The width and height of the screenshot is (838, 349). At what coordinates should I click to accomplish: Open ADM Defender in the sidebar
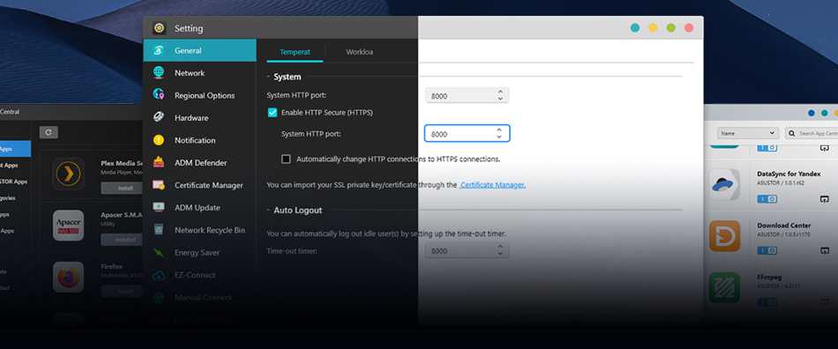[200, 163]
